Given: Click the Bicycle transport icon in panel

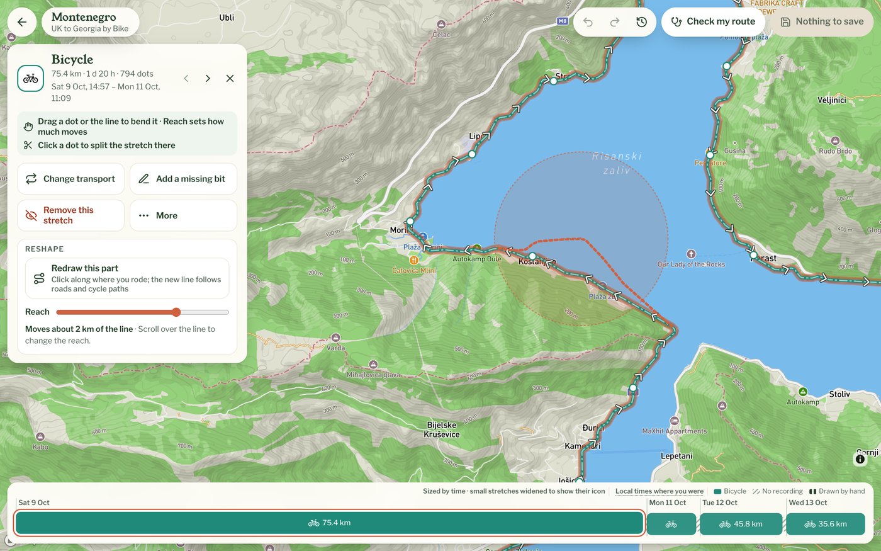Looking at the screenshot, I should tap(31, 79).
